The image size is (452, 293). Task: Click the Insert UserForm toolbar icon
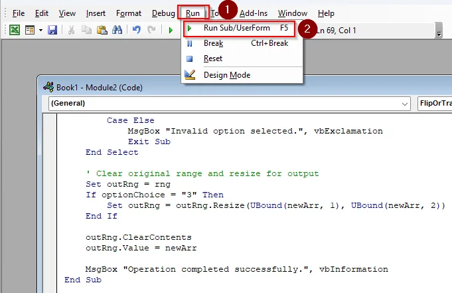coord(30,30)
